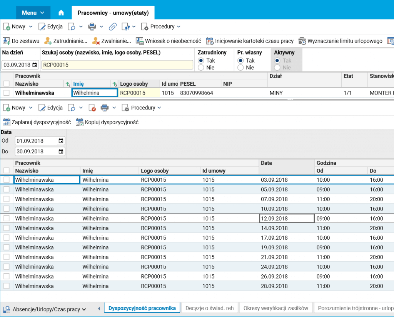Click Zaplanuj dyspozycyjność calendar icon
Viewport: 394px width, 317px height.
click(x=6, y=122)
